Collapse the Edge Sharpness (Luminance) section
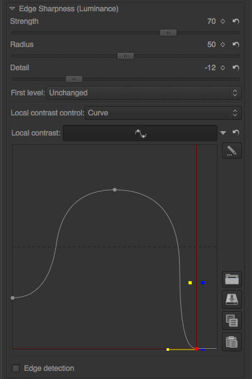 12,9
